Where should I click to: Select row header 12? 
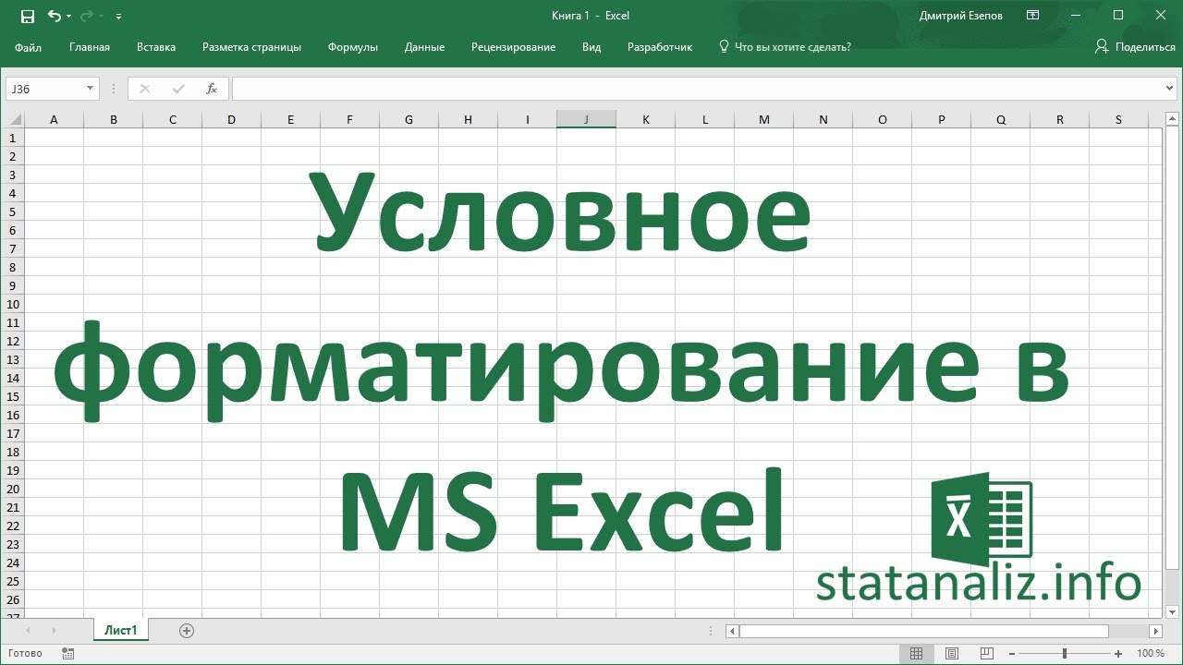pos(13,341)
